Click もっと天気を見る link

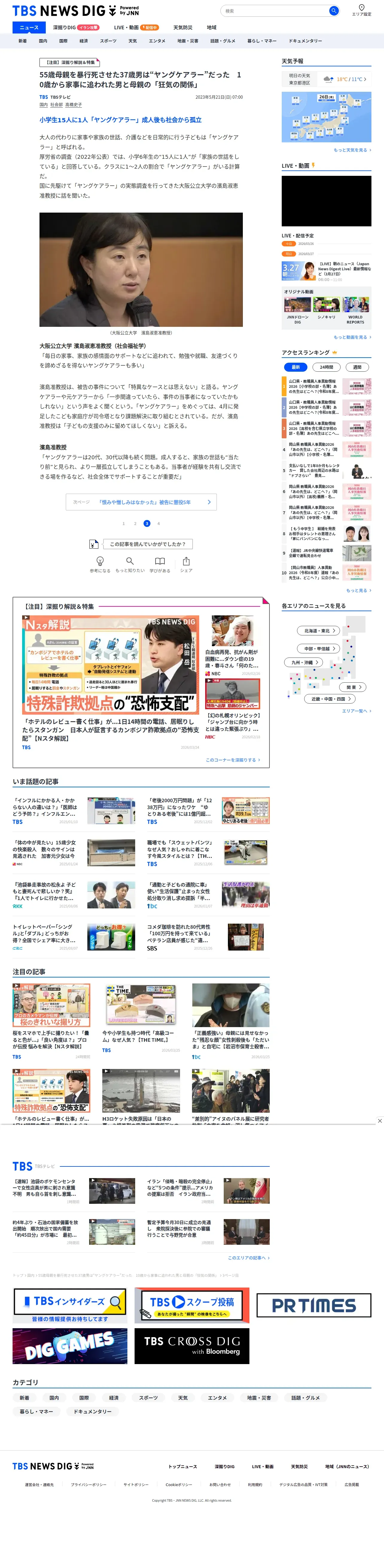(352, 150)
